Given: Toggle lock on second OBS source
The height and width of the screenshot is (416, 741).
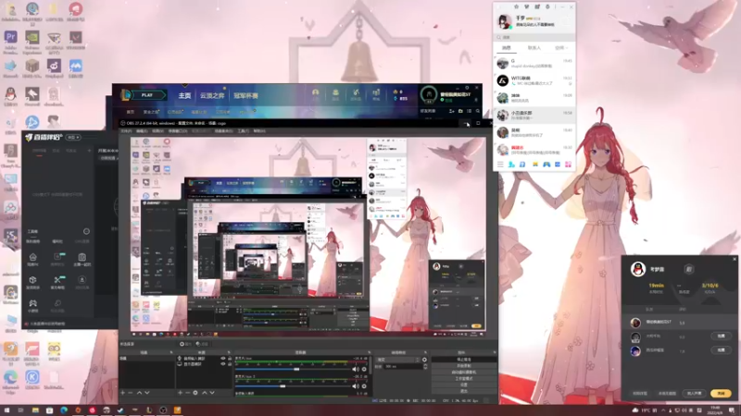Looking at the screenshot, I should [230, 364].
